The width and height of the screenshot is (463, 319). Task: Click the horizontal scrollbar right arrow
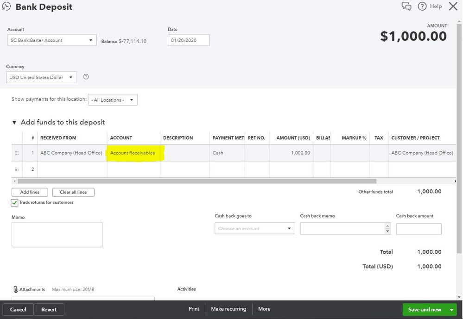[455, 181]
